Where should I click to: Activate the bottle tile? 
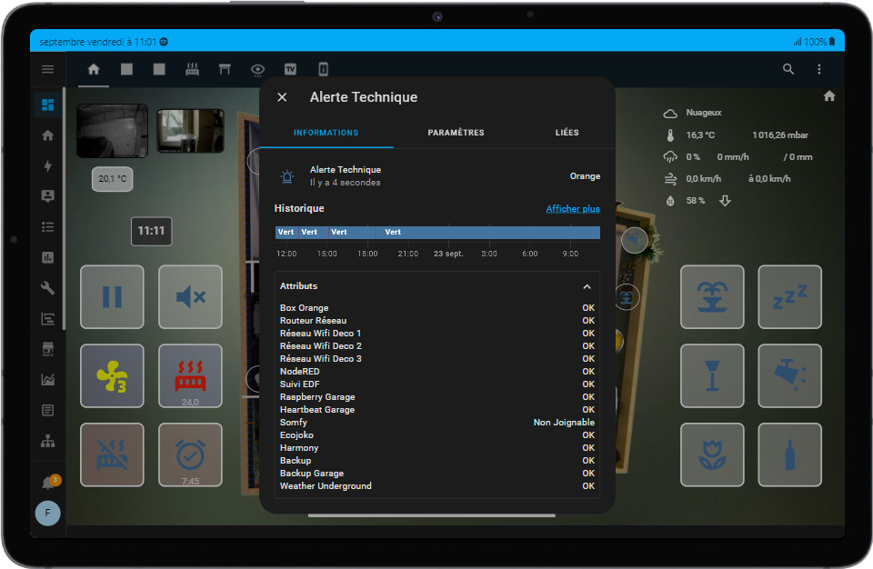(789, 454)
